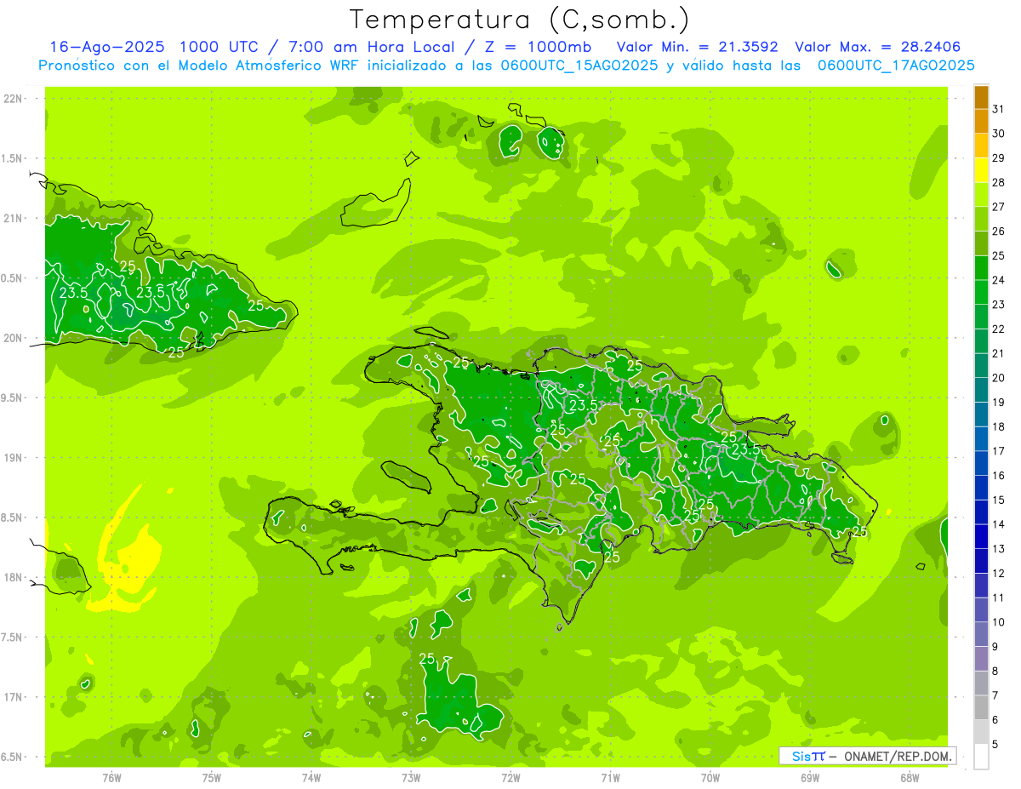1021x789 pixels.
Task: Click "Valor Max. = 28.2406" in header
Action: (878, 47)
